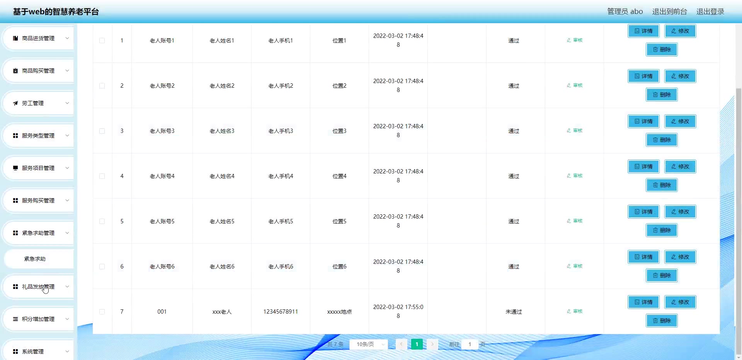Viewport: 742px width, 360px height.
Task: Click 修改 for 老人账号5
Action: [680, 212]
